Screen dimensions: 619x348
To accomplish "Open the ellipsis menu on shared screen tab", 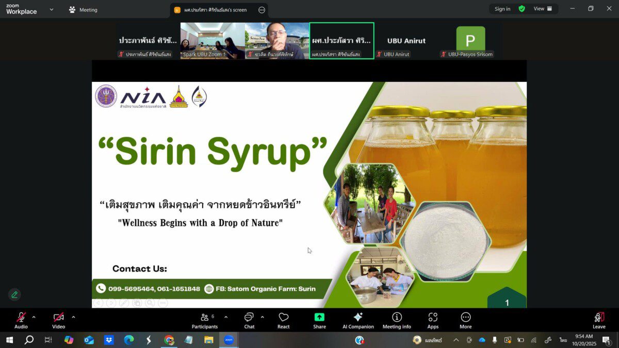I will coord(262,10).
